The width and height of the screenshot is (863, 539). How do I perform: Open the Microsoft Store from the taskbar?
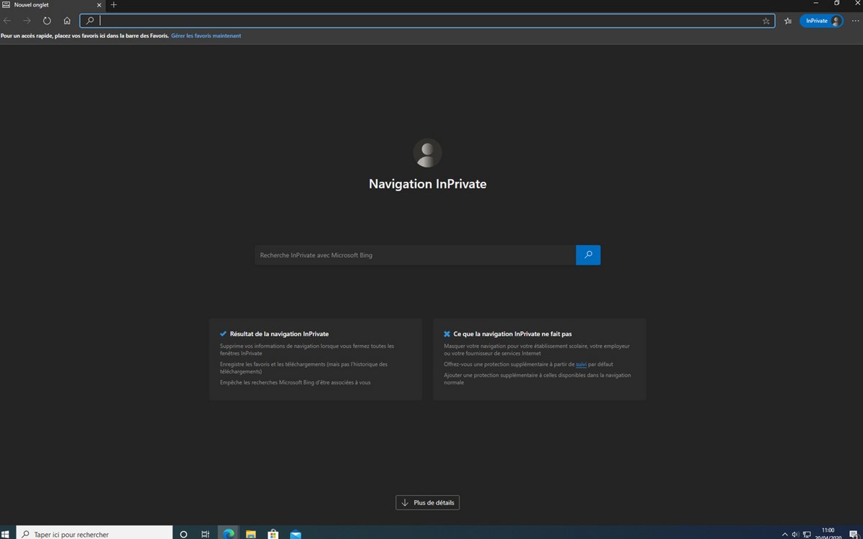coord(273,534)
